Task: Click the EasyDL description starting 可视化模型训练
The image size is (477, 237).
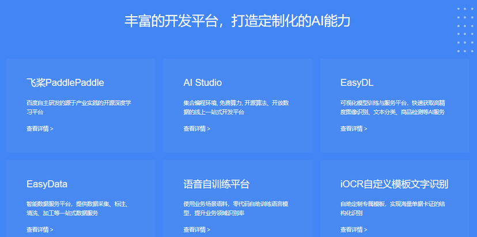Action: tap(393, 108)
